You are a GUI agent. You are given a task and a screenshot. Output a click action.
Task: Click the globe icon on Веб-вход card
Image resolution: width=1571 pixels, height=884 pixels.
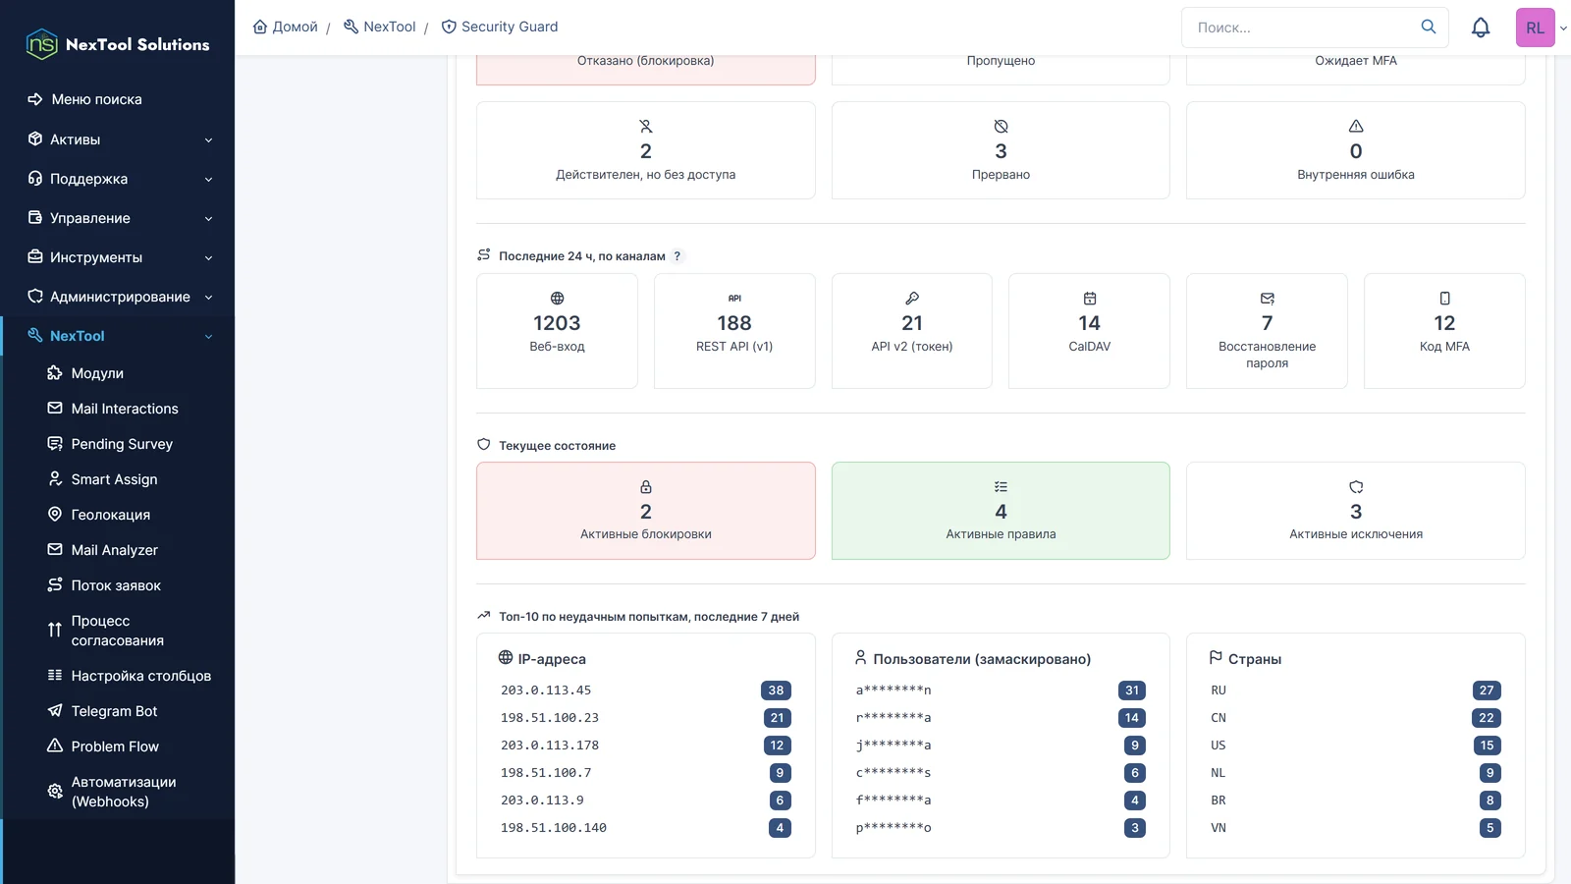[x=557, y=299]
